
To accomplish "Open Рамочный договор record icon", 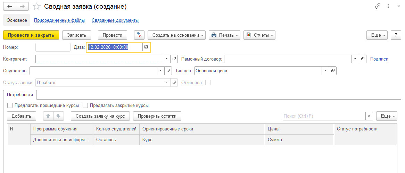I will [363, 59].
